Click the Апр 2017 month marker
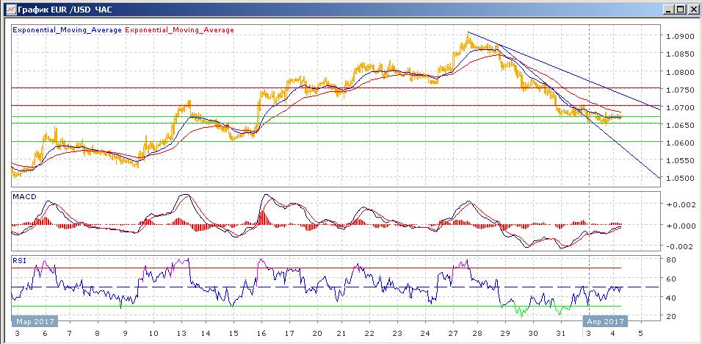The width and height of the screenshot is (702, 344). coord(605,321)
